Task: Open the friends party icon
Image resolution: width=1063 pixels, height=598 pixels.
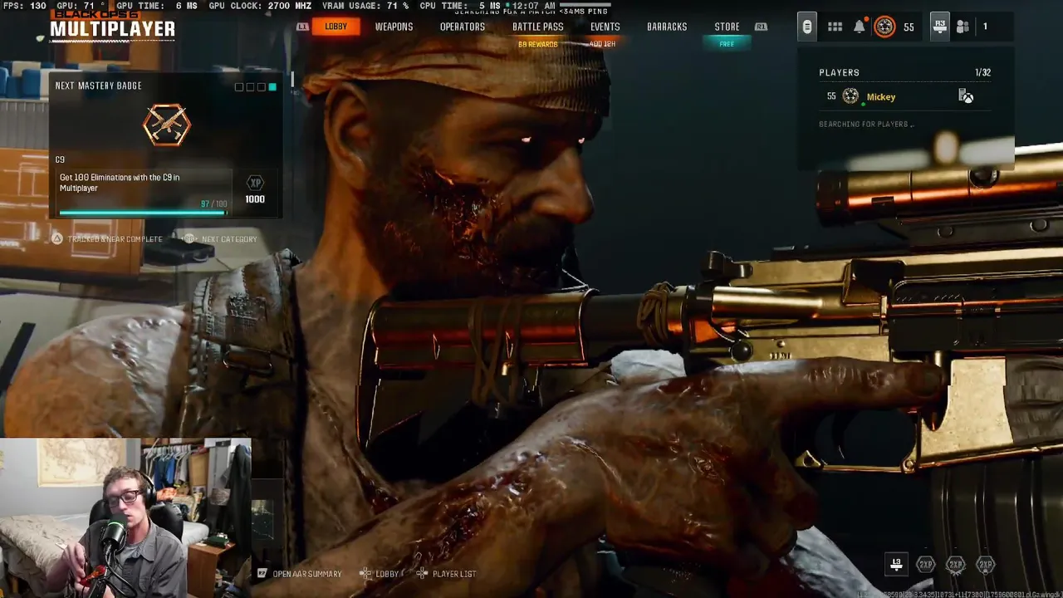Action: tap(963, 27)
